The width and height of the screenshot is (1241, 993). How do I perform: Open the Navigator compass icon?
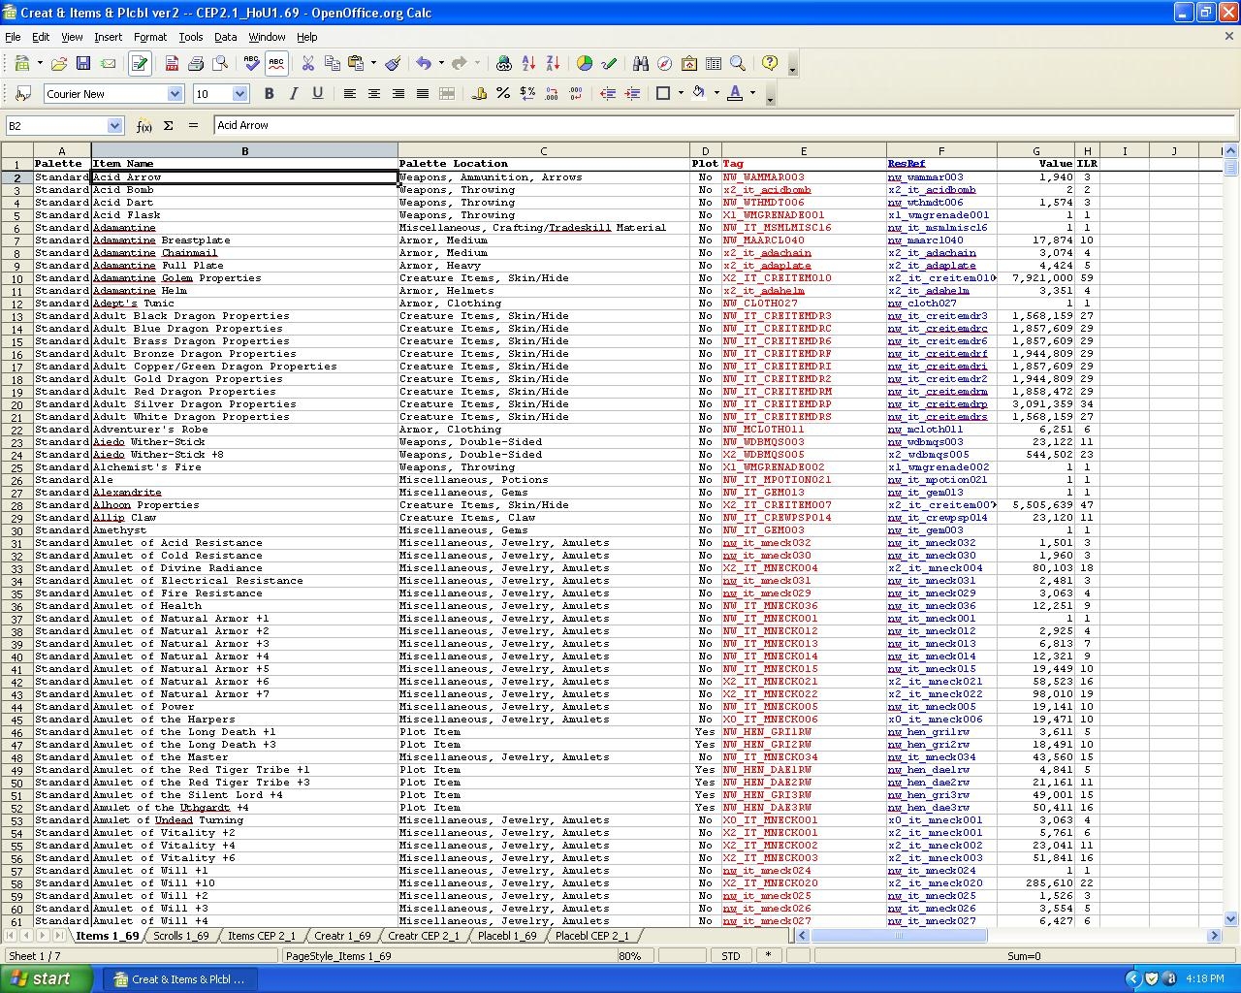click(x=664, y=64)
